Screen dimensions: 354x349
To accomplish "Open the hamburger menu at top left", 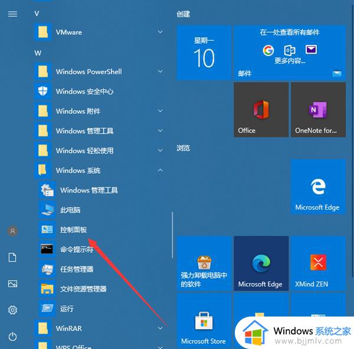I will click(12, 14).
